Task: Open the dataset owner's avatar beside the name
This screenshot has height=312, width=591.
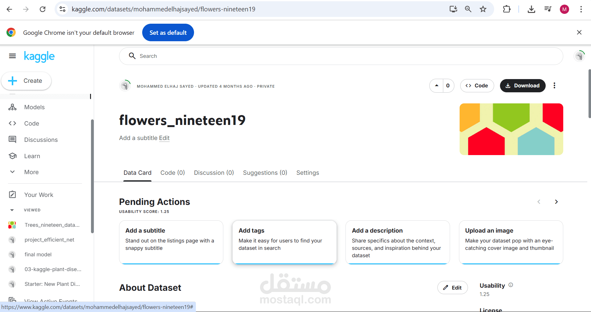Action: coord(125,85)
